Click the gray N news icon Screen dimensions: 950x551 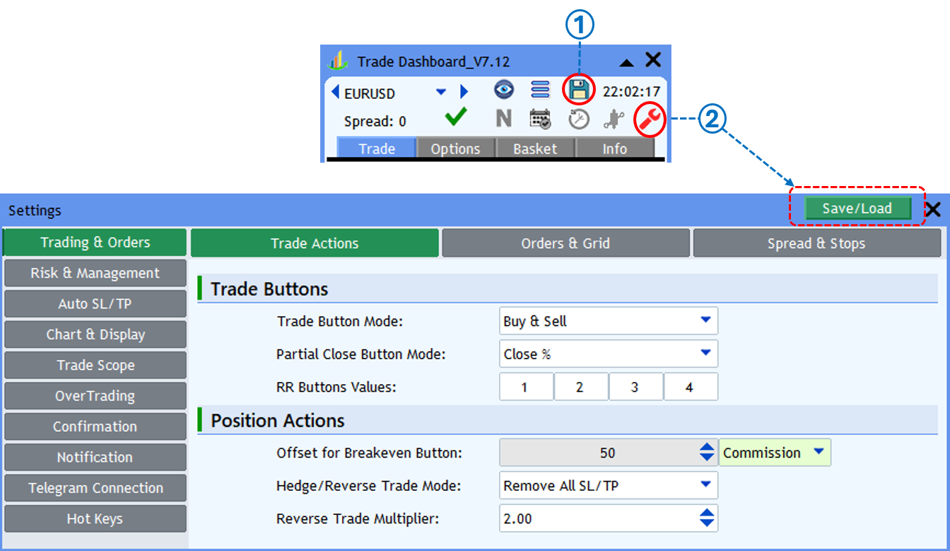pyautogui.click(x=504, y=119)
